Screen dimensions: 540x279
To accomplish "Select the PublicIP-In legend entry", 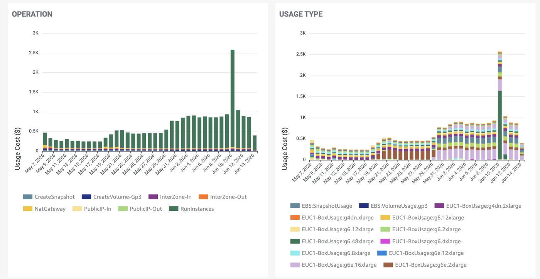I will click(x=92, y=209).
